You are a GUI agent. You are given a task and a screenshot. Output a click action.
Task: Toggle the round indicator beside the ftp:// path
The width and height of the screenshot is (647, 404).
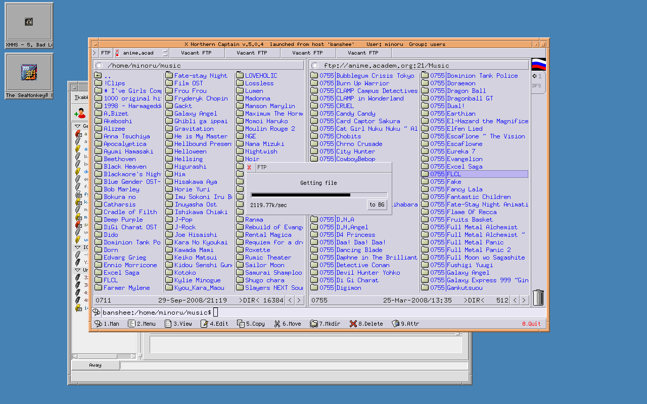315,66
